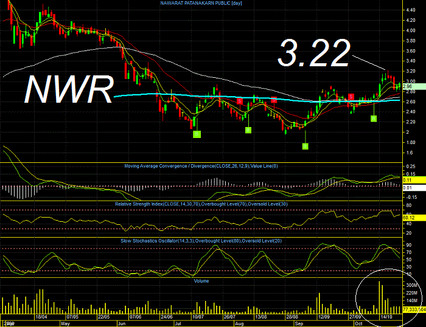Click the -0.15 MACD axis label
The image size is (426, 327).
[x=411, y=198]
